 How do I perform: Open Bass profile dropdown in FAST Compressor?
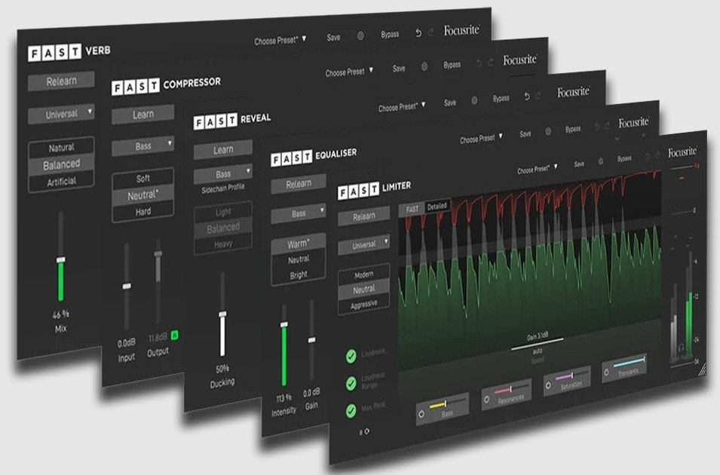click(x=143, y=147)
